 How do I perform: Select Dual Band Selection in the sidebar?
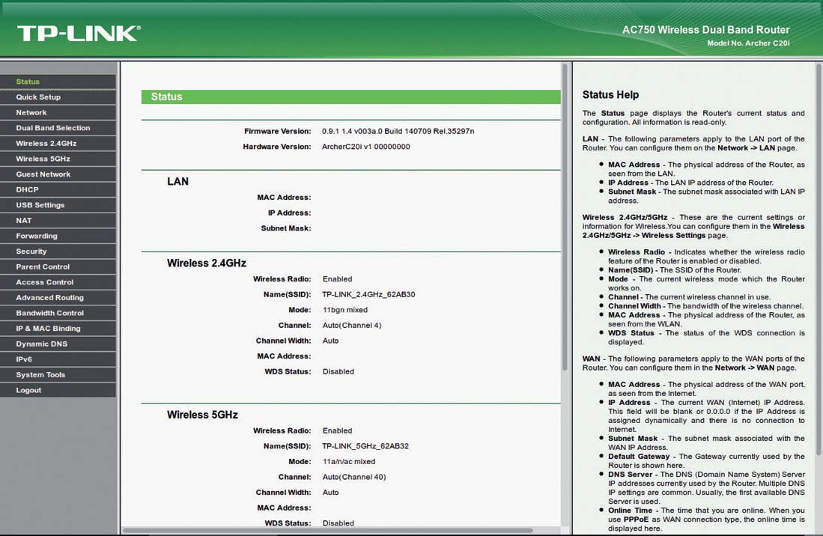click(58, 128)
